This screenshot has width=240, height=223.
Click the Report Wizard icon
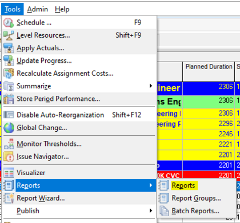(9, 198)
